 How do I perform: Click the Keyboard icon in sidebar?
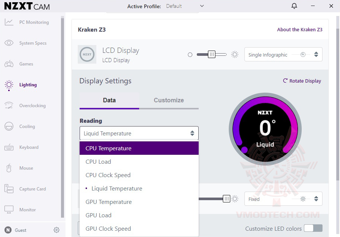click(9, 147)
